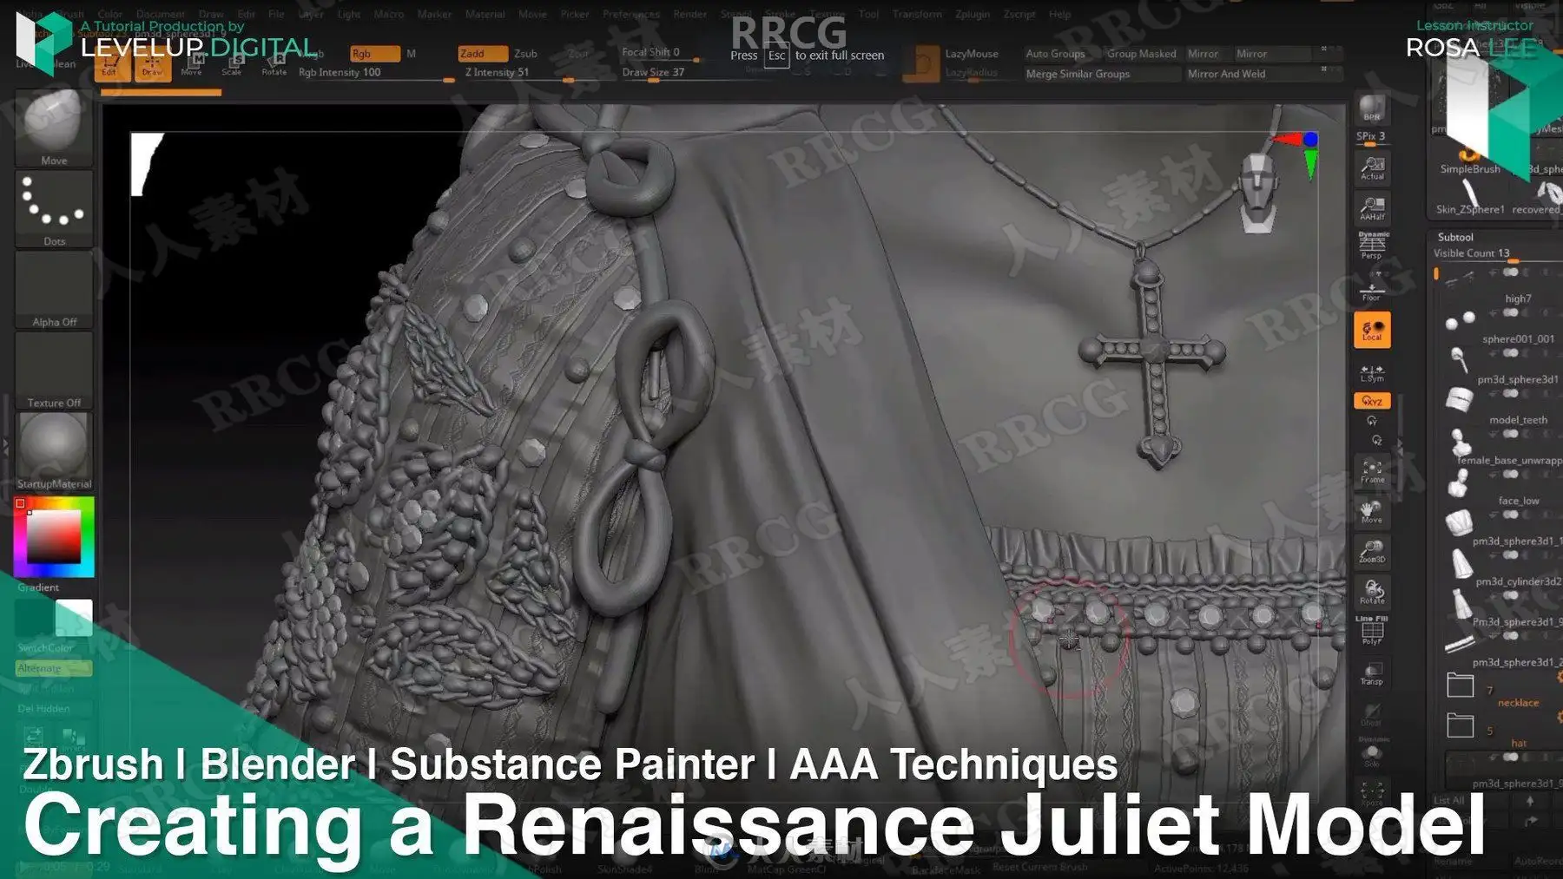This screenshot has width=1563, height=879.
Task: Toggle the Rgb channel button
Action: [374, 54]
